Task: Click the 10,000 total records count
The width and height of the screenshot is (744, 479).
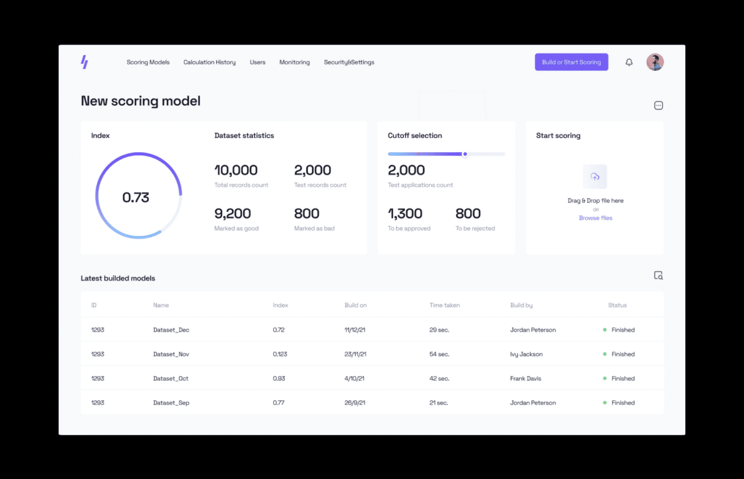Action: [236, 170]
